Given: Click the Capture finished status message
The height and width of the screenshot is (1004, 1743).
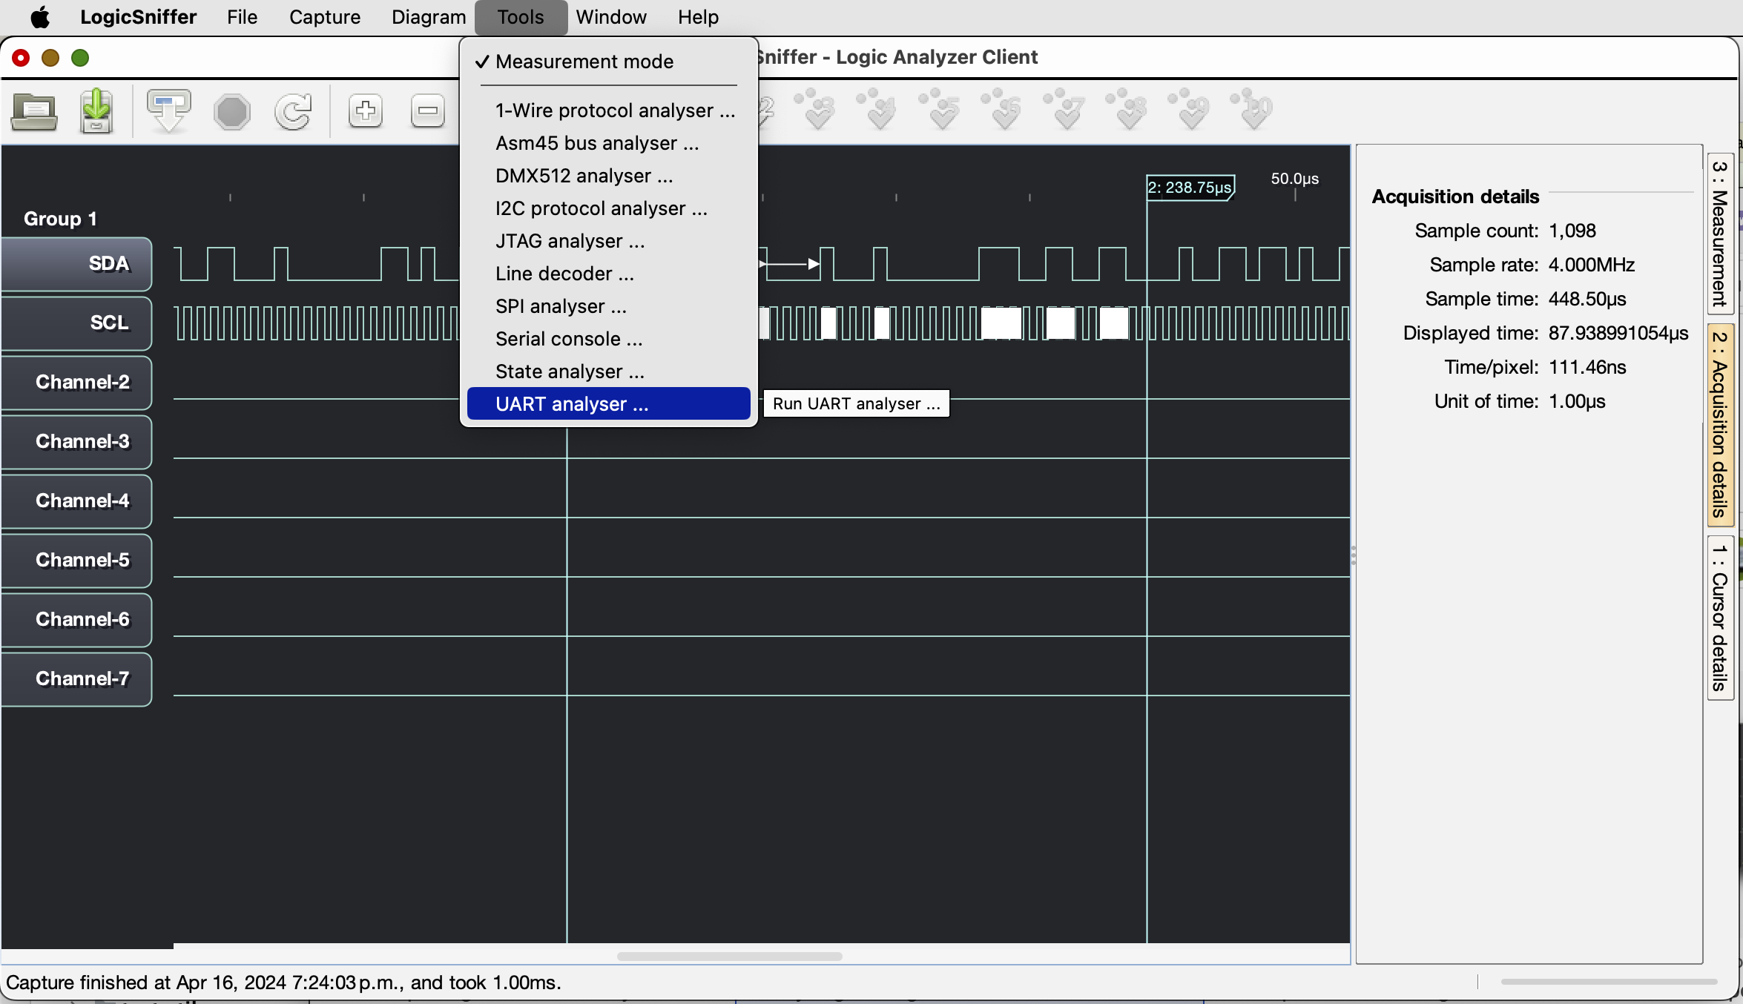Looking at the screenshot, I should (283, 982).
